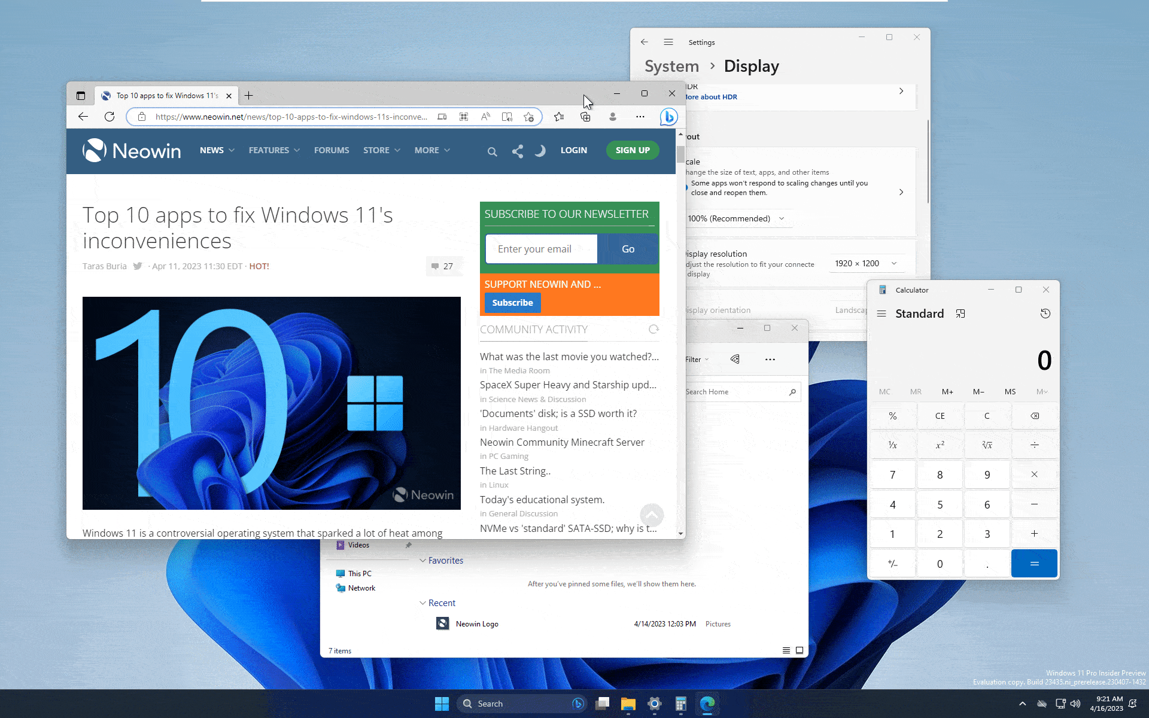Click the browser extensions icon in Edge
The width and height of the screenshot is (1149, 718).
pyautogui.click(x=585, y=117)
